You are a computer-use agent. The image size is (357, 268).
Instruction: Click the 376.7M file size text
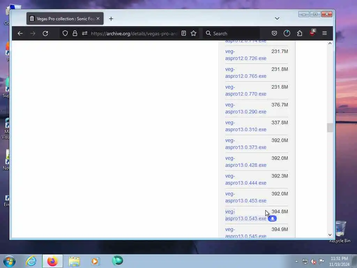tap(280, 105)
